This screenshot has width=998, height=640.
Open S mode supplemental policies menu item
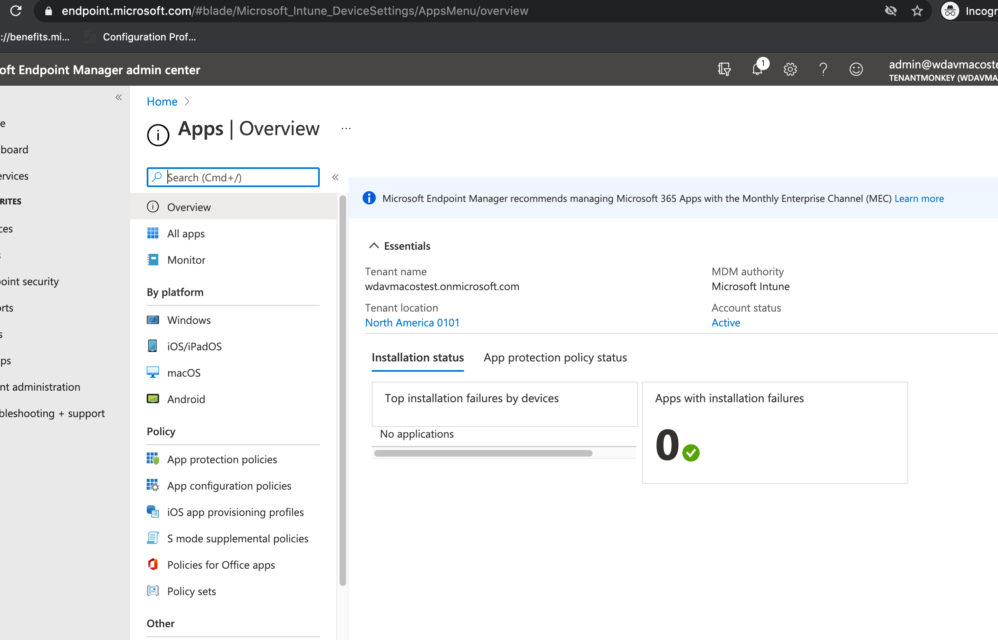pyautogui.click(x=234, y=538)
